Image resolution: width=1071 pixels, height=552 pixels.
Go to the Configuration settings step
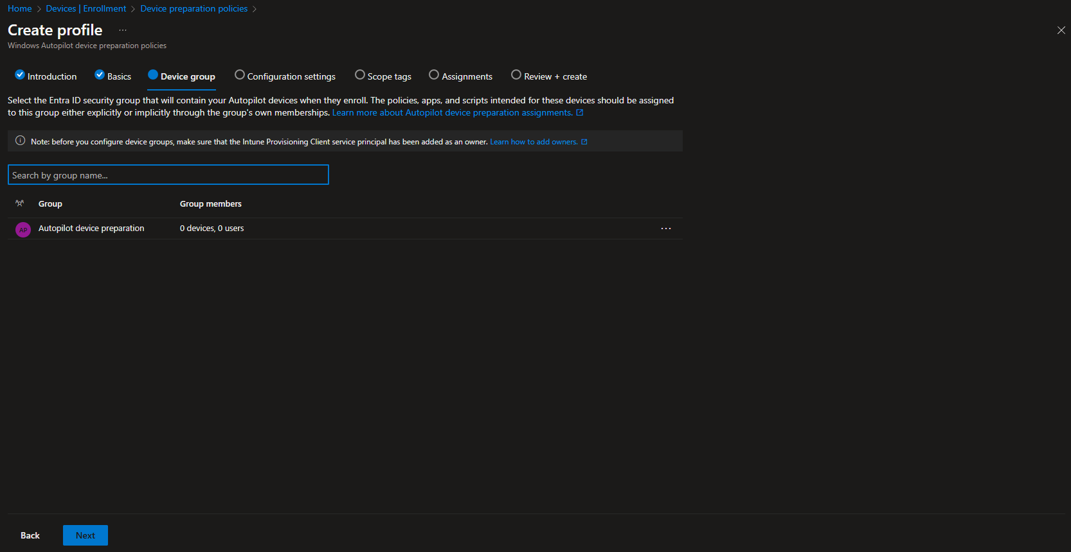(285, 76)
